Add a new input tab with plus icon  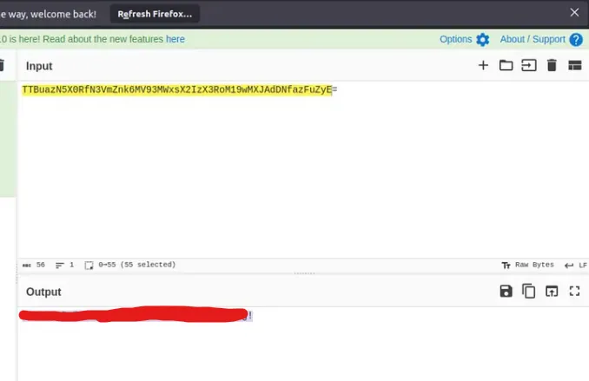(x=484, y=66)
